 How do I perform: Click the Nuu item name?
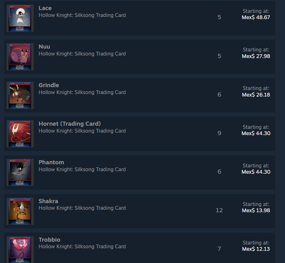(x=44, y=47)
